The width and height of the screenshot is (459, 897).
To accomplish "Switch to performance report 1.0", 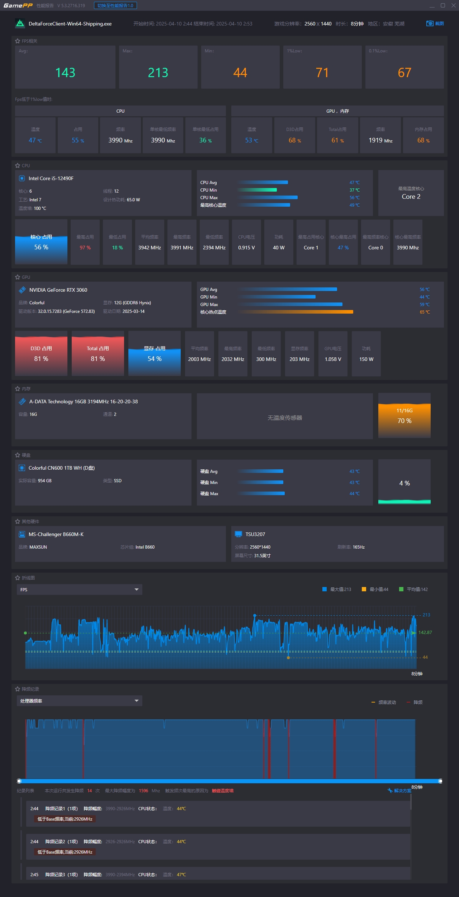I will click(x=115, y=6).
